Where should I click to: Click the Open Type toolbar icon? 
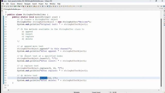(x=34, y=6)
